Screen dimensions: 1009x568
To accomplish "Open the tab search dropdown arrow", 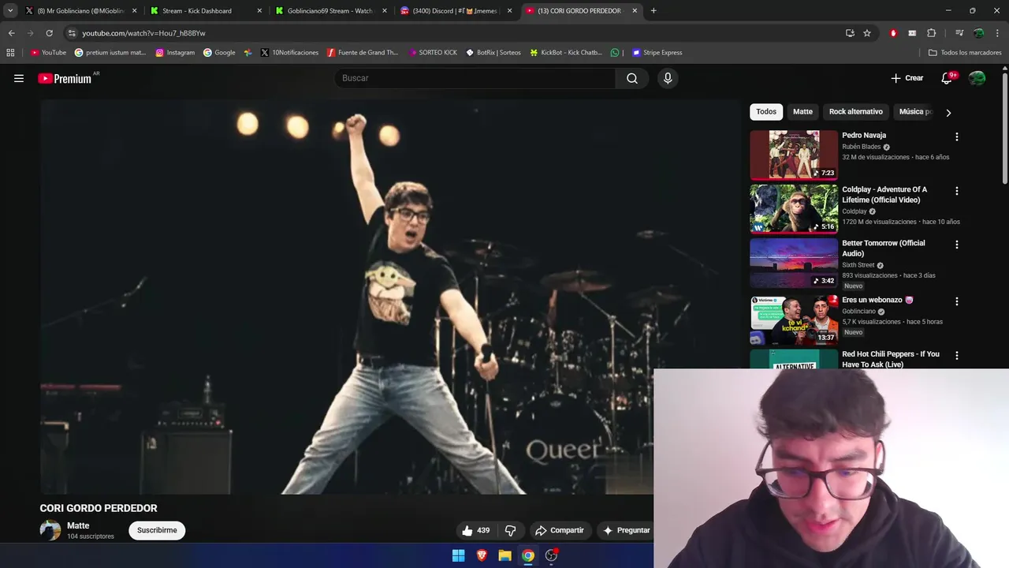I will tap(10, 11).
